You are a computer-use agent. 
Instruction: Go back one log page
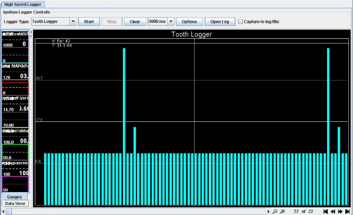click(x=333, y=211)
